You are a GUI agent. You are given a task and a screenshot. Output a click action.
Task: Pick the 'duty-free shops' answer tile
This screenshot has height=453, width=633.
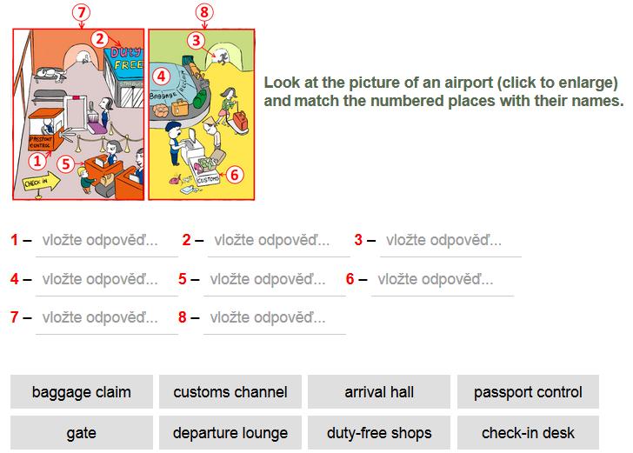click(x=379, y=433)
